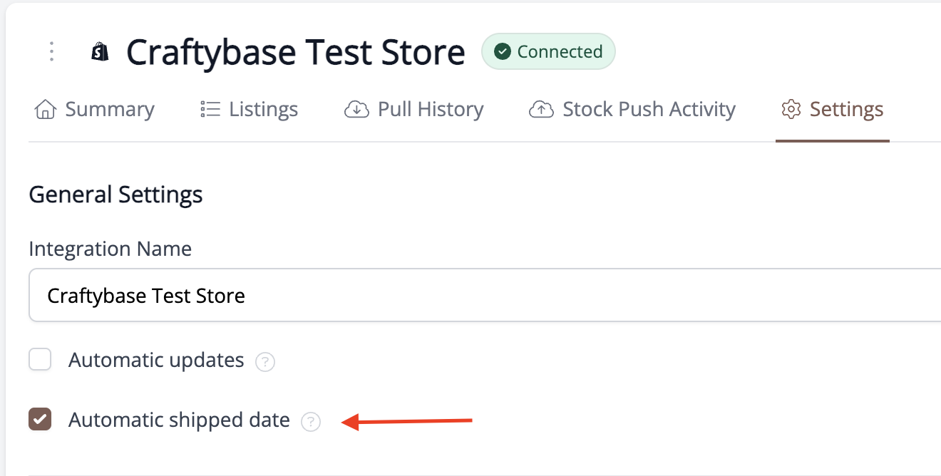The image size is (941, 476).
Task: Show help tooltip for Automatic shipped date
Action: tap(311, 422)
